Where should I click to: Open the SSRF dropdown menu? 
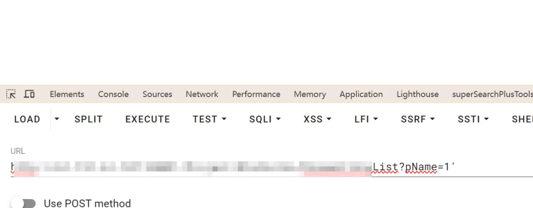418,119
